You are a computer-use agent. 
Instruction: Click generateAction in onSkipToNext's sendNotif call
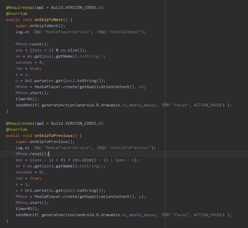coord(58,105)
